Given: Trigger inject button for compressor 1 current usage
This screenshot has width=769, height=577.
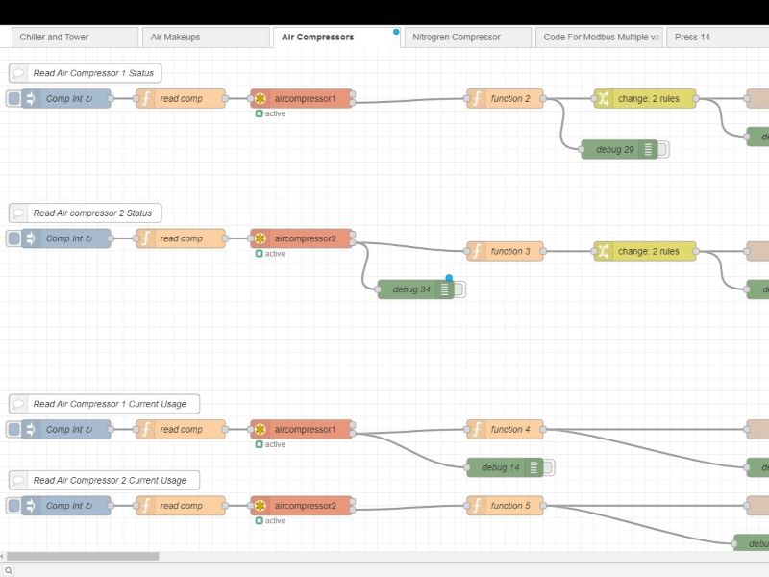Looking at the screenshot, I should pos(13,429).
